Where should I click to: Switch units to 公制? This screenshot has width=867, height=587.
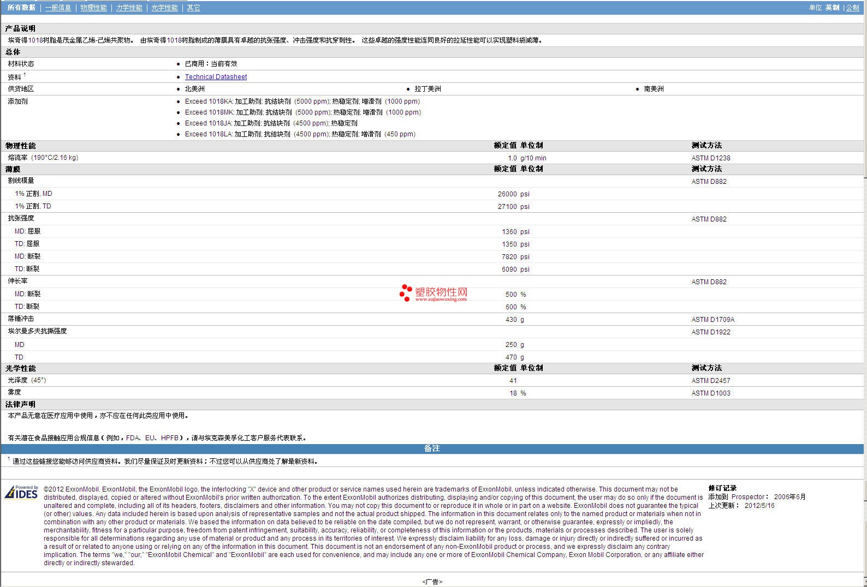852,8
